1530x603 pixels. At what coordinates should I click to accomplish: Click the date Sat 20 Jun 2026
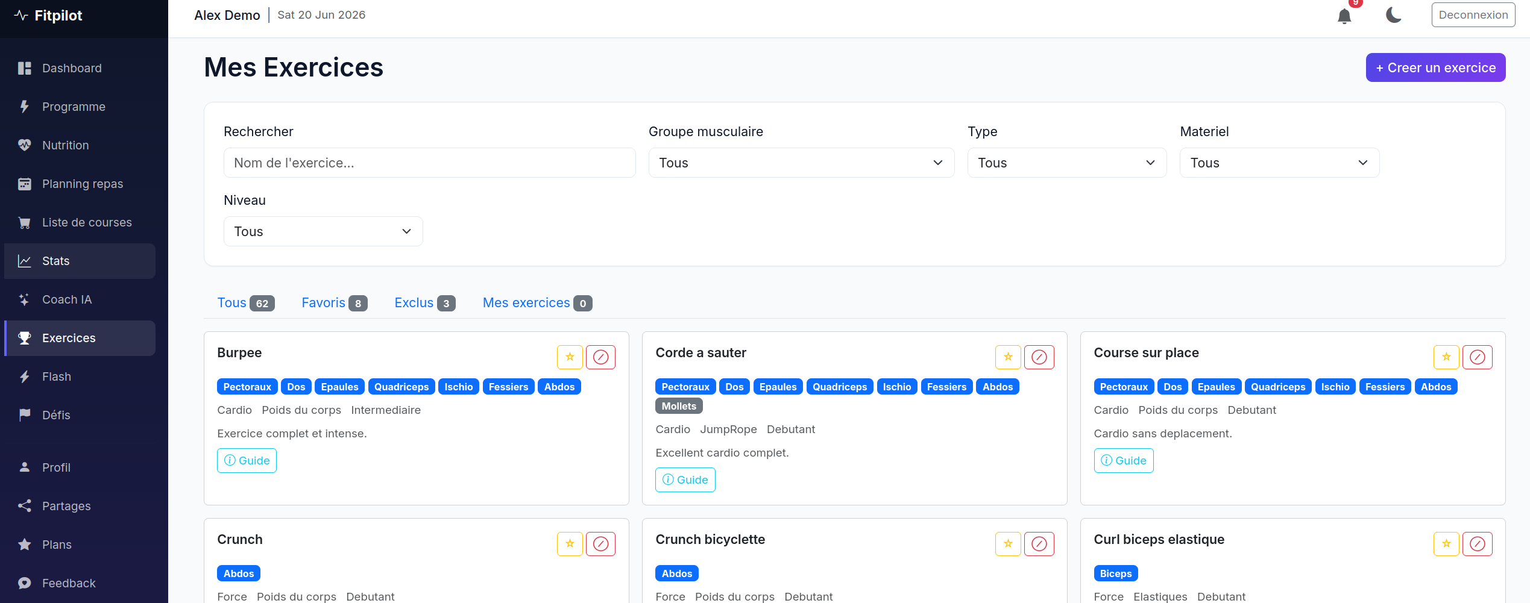(x=321, y=15)
